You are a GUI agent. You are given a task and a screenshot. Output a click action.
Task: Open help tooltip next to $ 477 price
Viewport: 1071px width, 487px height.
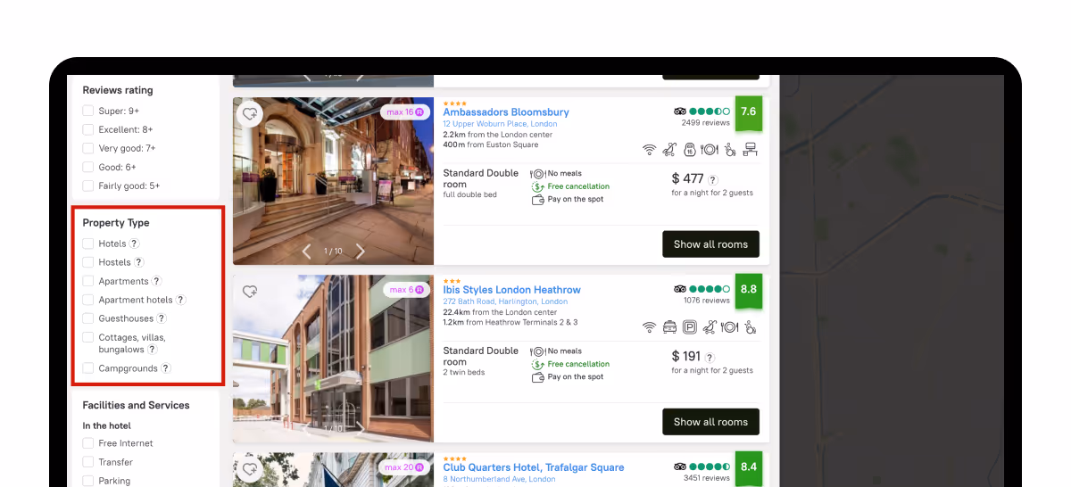(713, 179)
